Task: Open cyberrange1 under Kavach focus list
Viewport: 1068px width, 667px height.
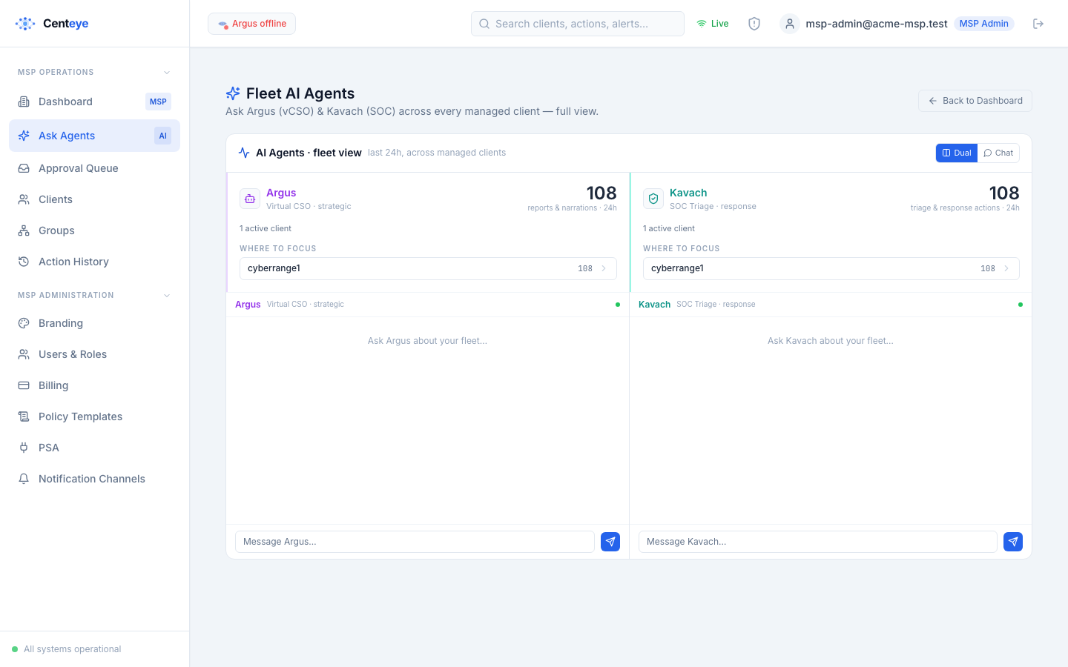Action: click(831, 268)
